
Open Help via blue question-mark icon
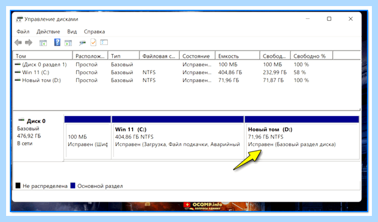click(57, 43)
